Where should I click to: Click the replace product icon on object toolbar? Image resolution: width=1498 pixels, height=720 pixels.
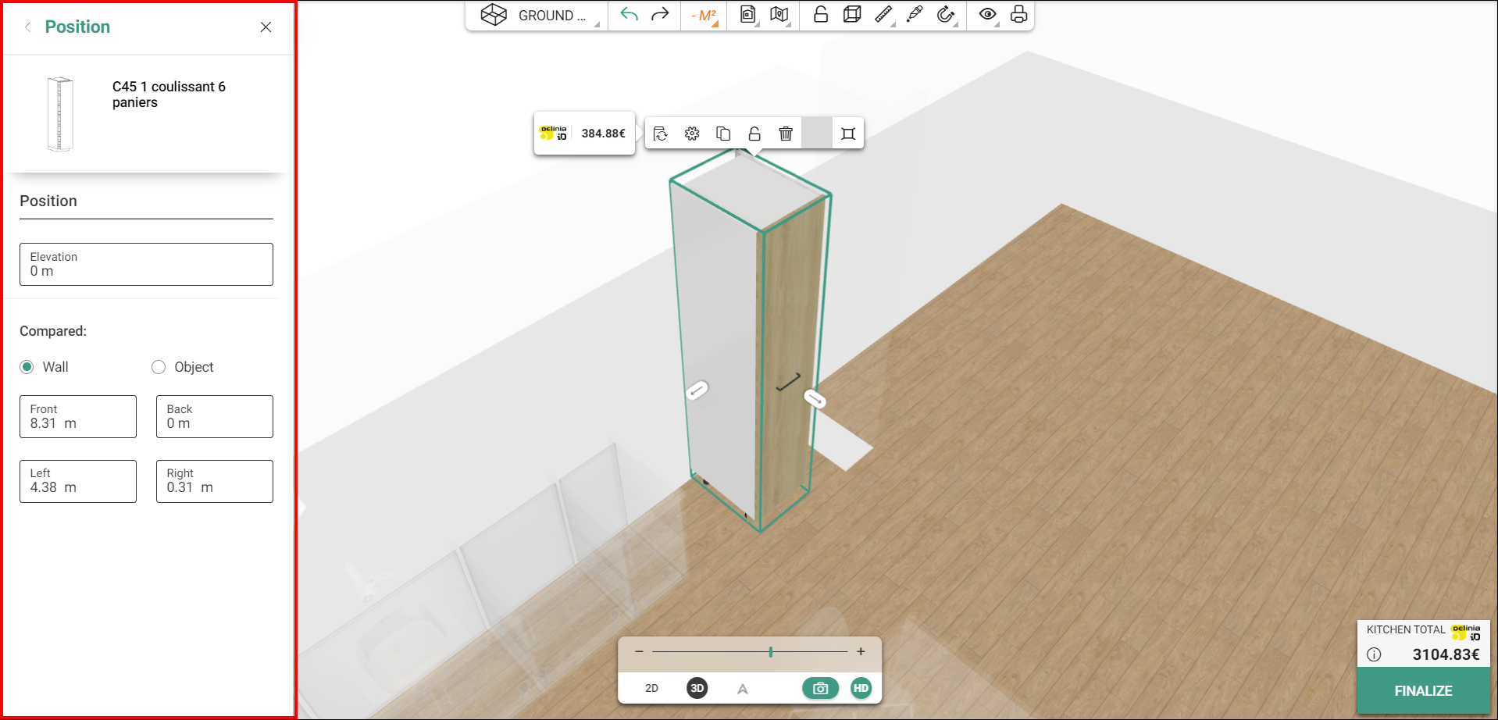661,134
